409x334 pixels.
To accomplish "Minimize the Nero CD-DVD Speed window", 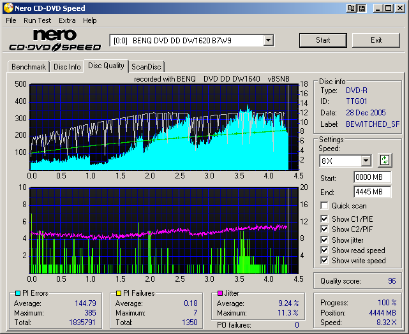I will 378,8.
